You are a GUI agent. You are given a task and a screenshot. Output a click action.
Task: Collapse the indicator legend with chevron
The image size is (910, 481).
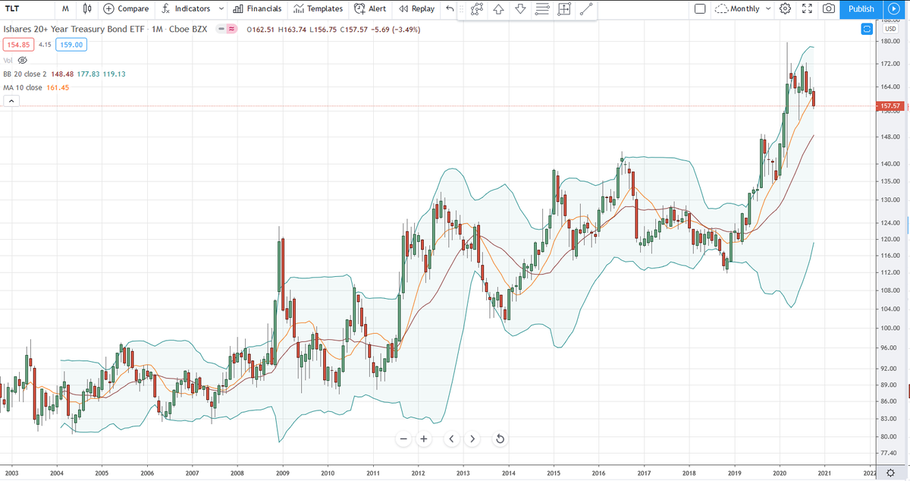pyautogui.click(x=12, y=100)
